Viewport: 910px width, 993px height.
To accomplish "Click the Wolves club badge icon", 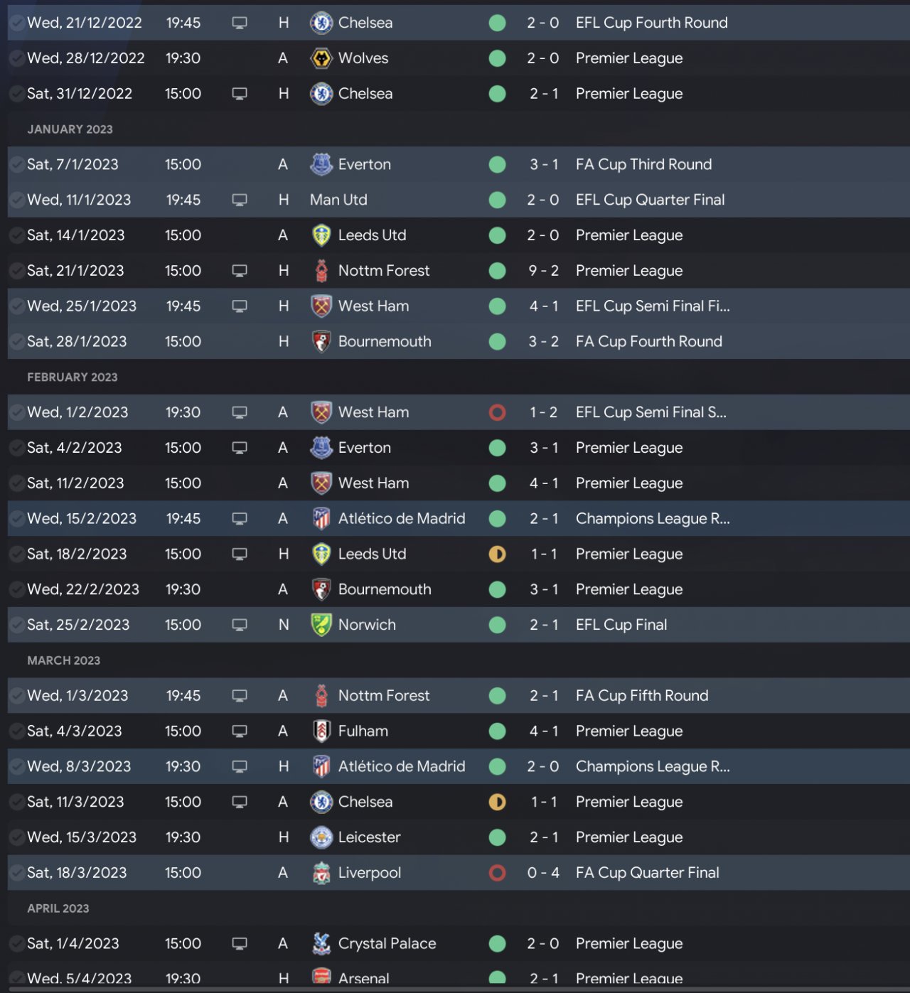I will pos(321,58).
